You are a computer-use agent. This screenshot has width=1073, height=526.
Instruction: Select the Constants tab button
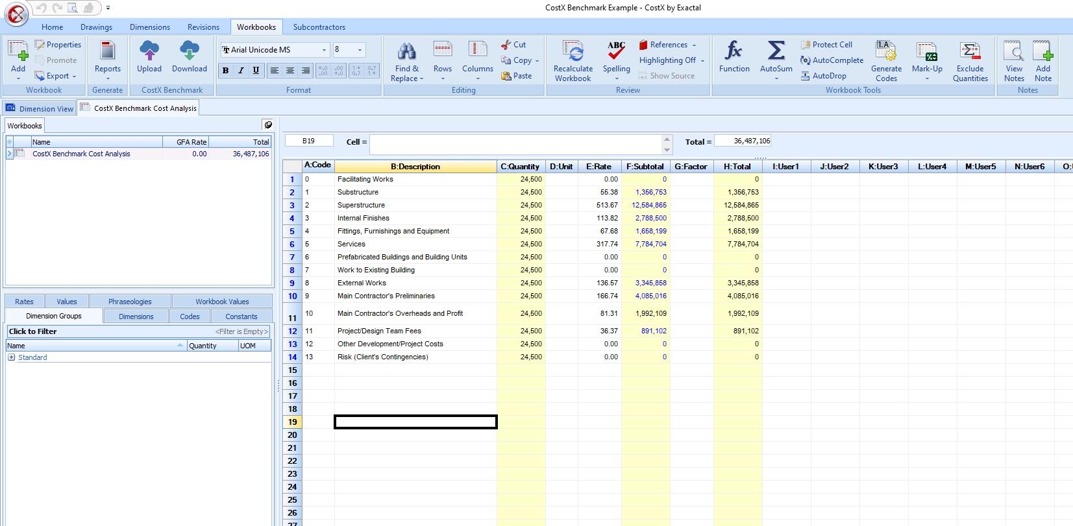pyautogui.click(x=241, y=317)
